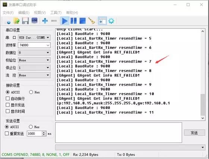Click the output area vertical scrollbar thumb
The height and width of the screenshot is (159, 209).
click(203, 105)
